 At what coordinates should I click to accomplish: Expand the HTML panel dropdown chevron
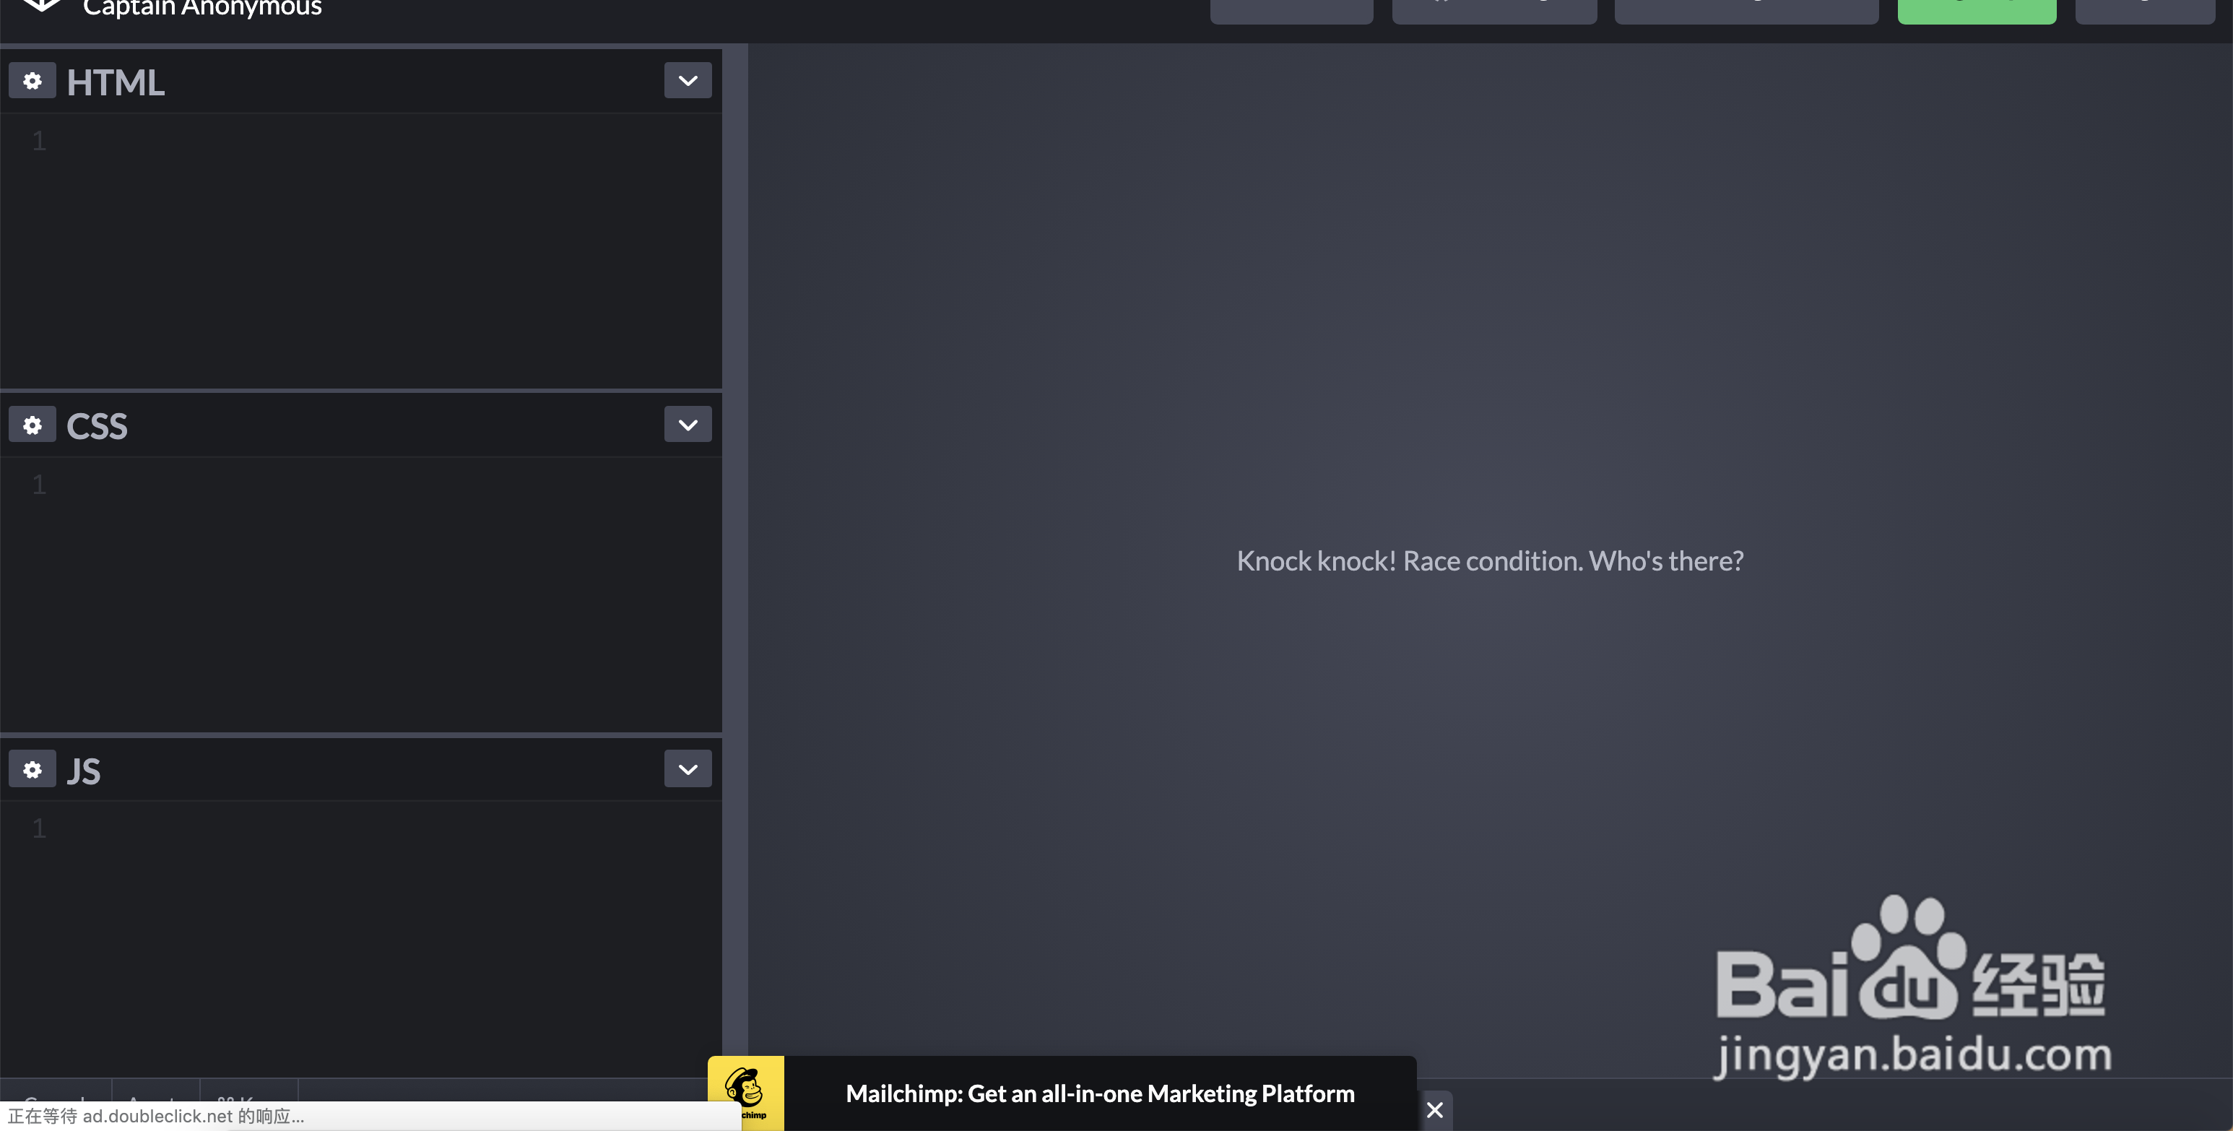pos(688,81)
